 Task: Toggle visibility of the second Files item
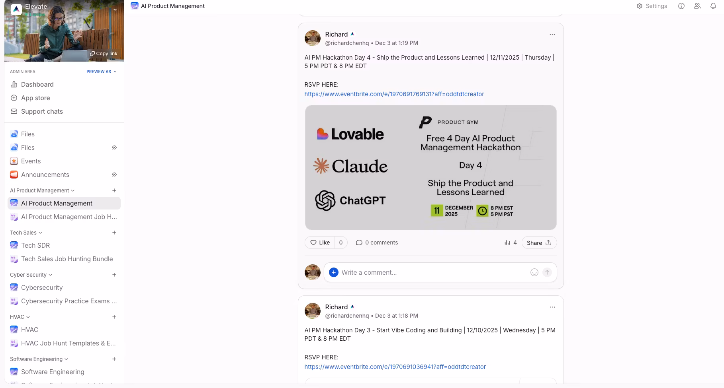[114, 147]
